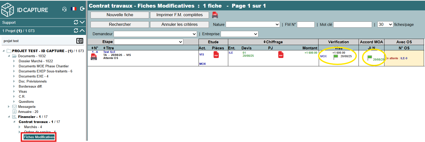Click the French flag language icon
Screen dimensions: 425x142
pos(74,9)
